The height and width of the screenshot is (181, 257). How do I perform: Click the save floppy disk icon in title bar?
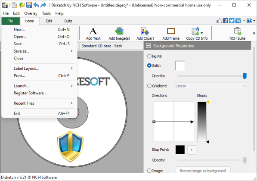pyautogui.click(x=29, y=5)
